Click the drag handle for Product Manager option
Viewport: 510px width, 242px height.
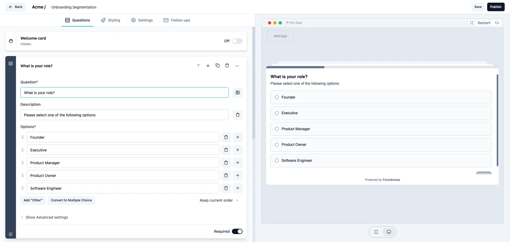pos(23,163)
